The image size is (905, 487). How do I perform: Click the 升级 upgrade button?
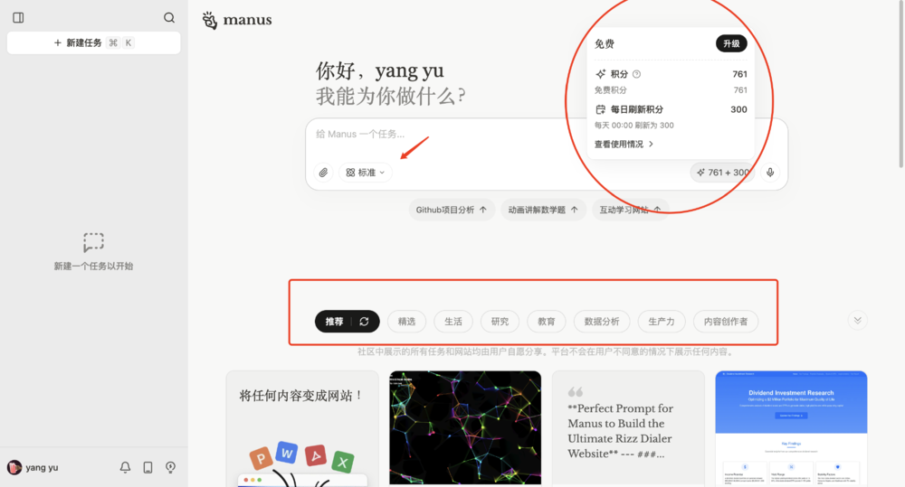point(731,43)
